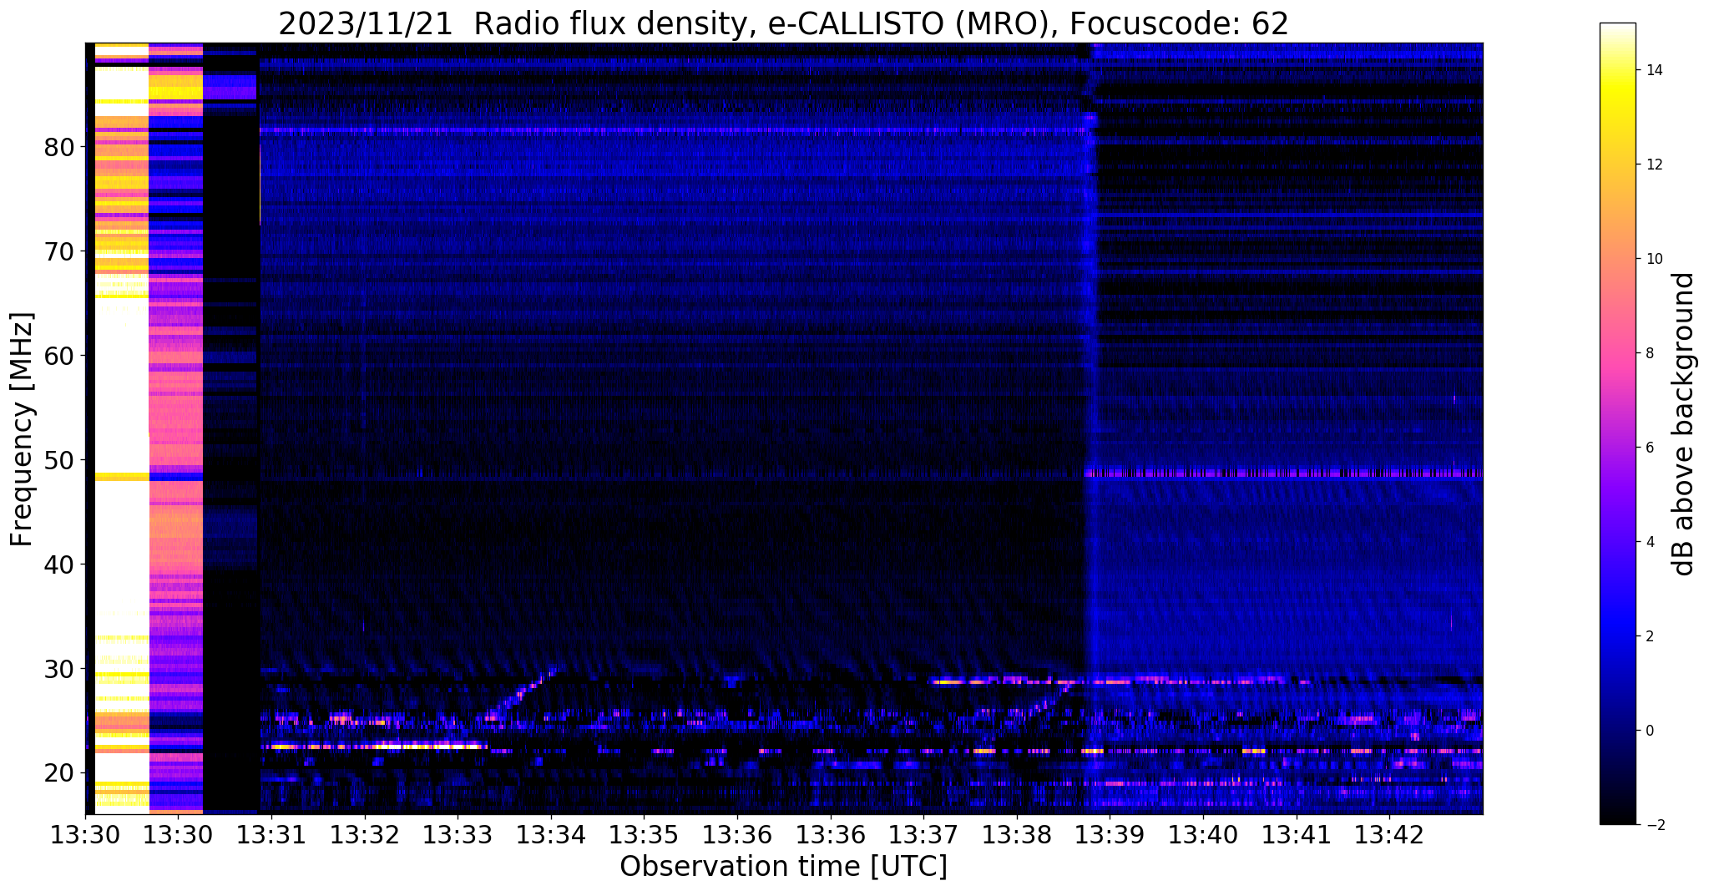
Task: Click the colorbar tick label 8
Action: [1649, 353]
